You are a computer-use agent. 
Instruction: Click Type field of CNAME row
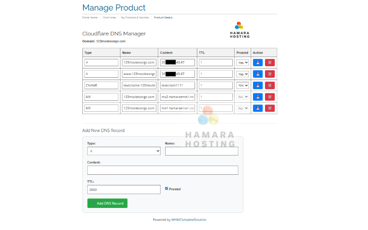coord(101,86)
